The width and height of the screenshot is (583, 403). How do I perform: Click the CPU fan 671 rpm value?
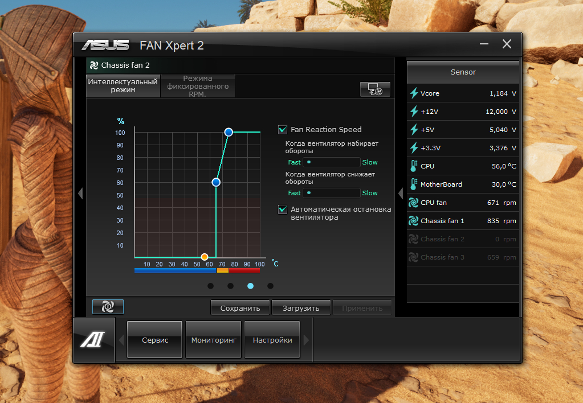(x=502, y=203)
